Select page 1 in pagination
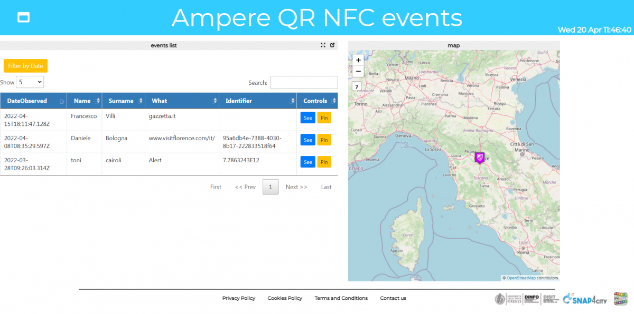This screenshot has width=634, height=314. coord(271,187)
